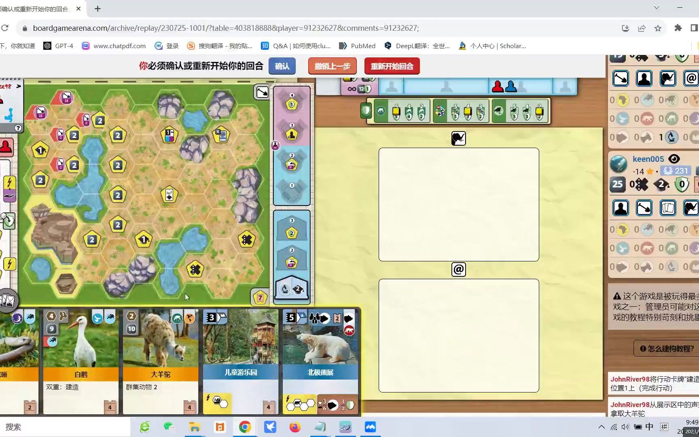The image size is (699, 437).
Task: Open a new browser tab with plus button
Action: point(97,8)
